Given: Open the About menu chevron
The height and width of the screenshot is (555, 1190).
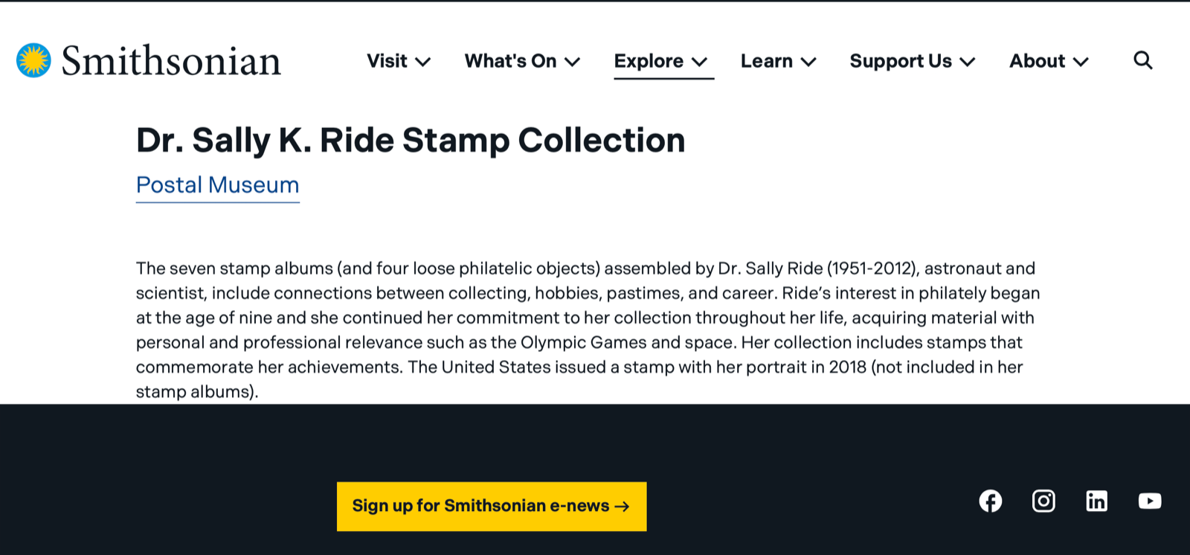Looking at the screenshot, I should point(1081,62).
